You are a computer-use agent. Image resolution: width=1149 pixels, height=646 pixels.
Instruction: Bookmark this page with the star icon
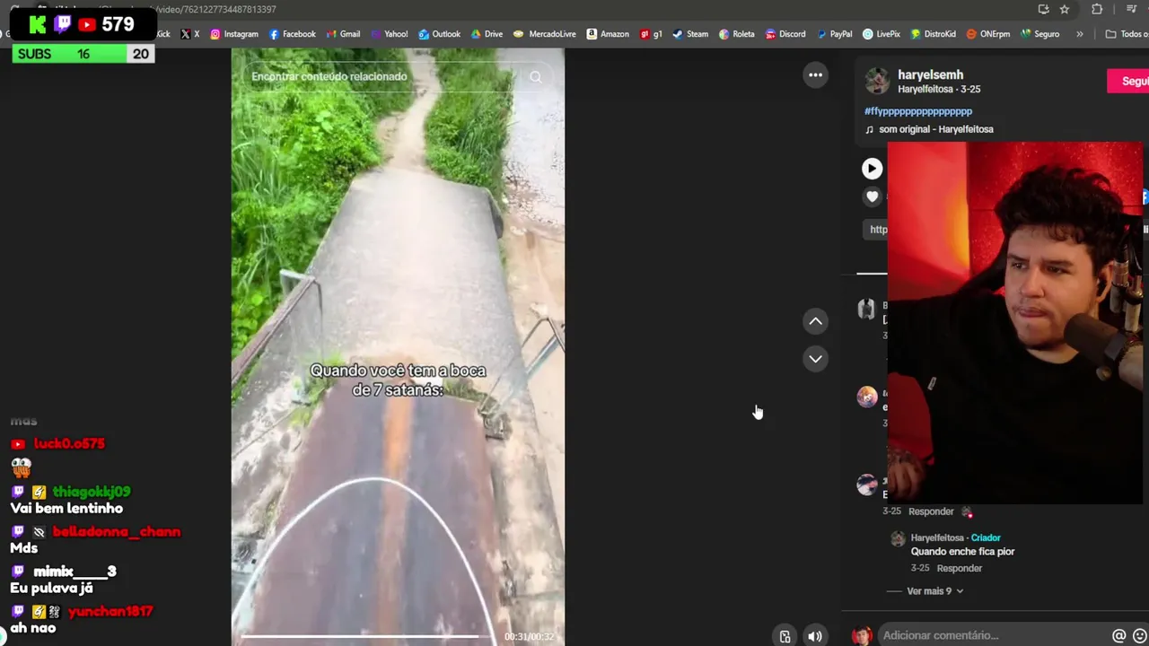pyautogui.click(x=1065, y=9)
